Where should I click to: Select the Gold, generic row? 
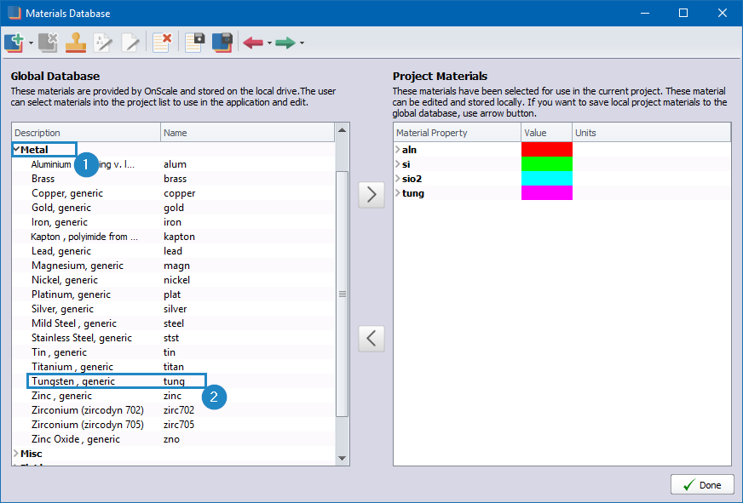[x=174, y=208]
